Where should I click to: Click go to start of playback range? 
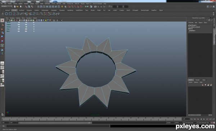tap(192, 119)
